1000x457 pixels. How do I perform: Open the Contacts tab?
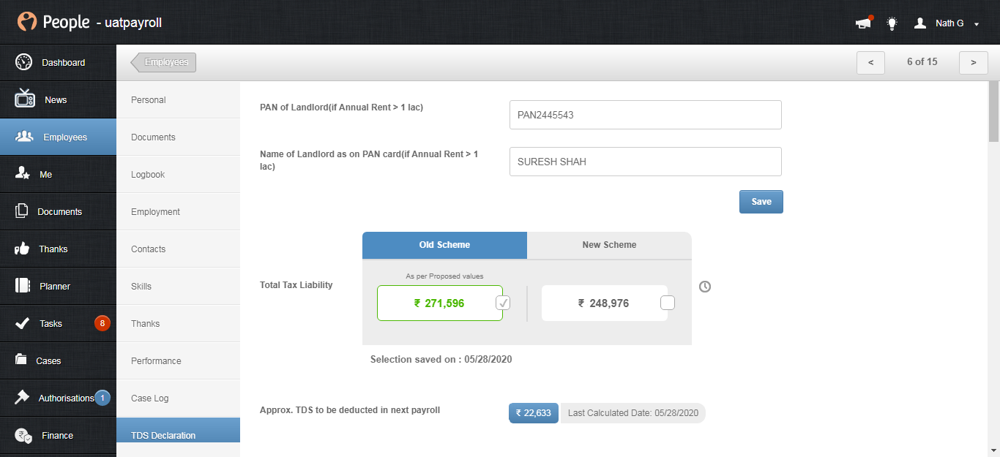point(178,249)
